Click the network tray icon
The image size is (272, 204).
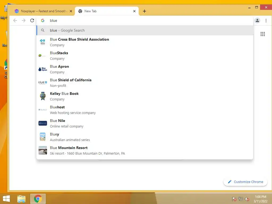point(241,199)
